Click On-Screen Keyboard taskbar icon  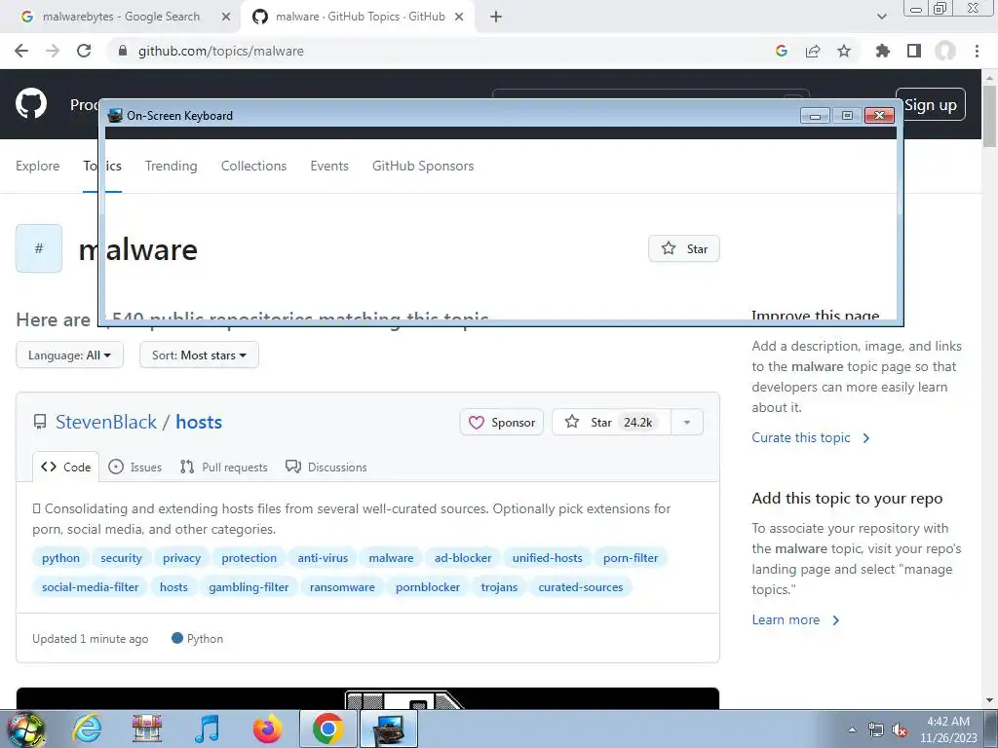click(x=389, y=729)
